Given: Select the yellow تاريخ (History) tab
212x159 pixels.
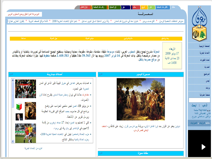Looking at the screenshot, I should (x=144, y=7).
